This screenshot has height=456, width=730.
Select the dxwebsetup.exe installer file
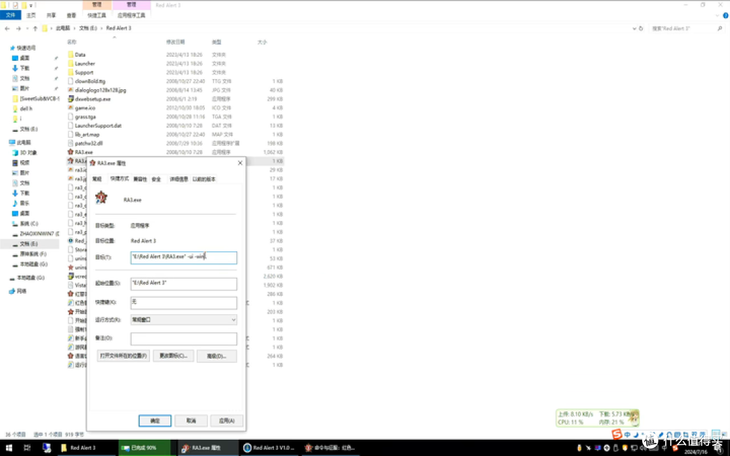[93, 99]
